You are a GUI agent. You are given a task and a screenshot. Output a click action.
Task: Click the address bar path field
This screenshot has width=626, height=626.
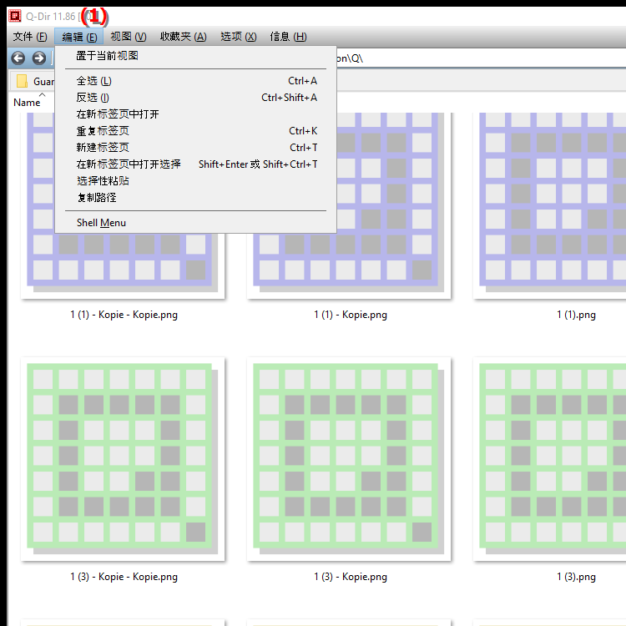(x=481, y=58)
